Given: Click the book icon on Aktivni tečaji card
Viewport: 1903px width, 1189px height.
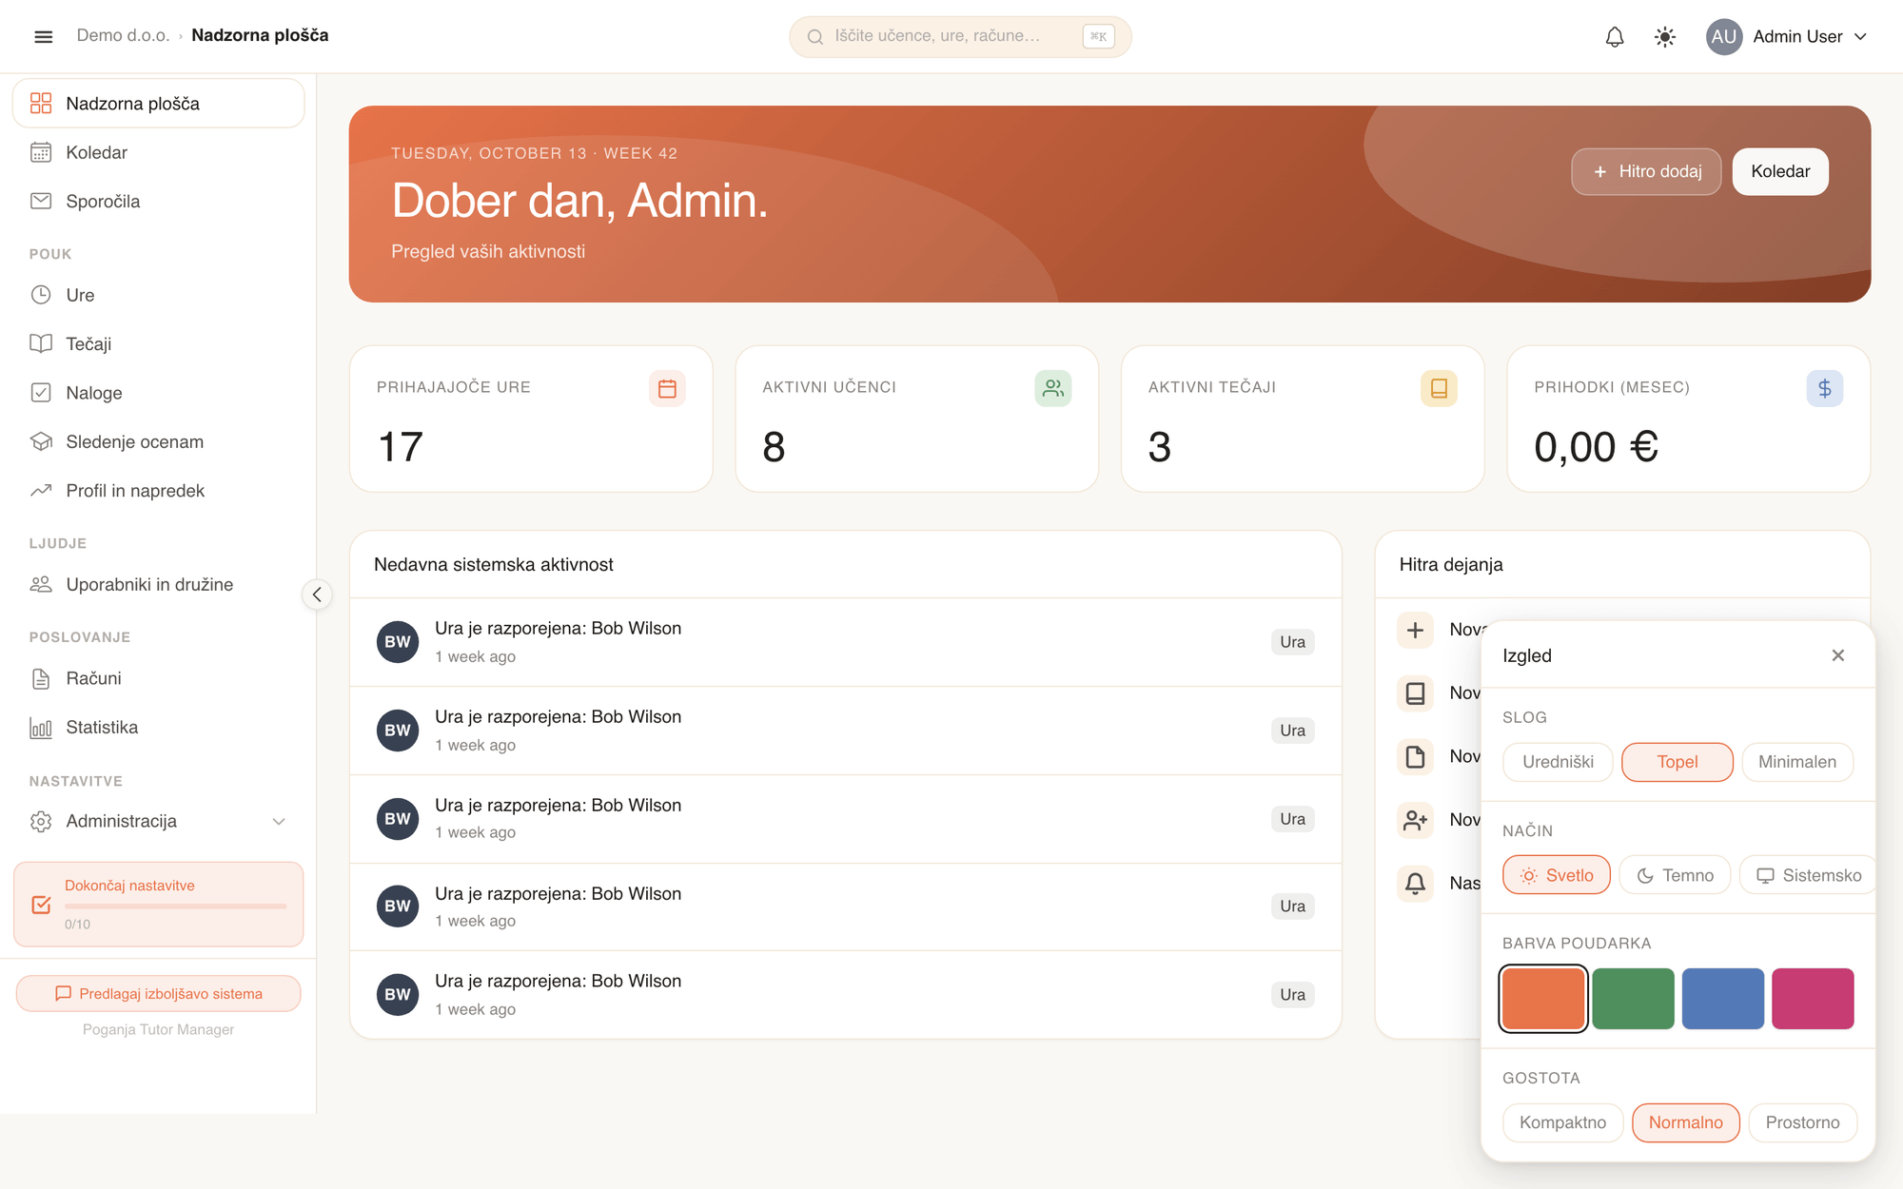Looking at the screenshot, I should click(1439, 388).
